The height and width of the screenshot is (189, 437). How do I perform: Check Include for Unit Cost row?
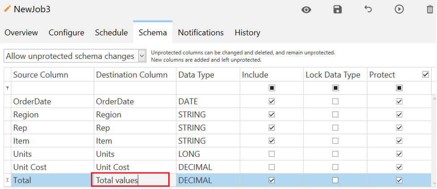coord(272,167)
